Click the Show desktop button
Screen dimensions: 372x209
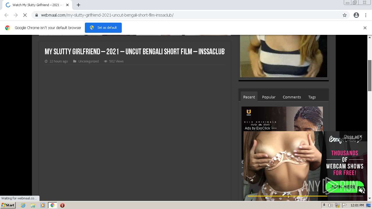click(369, 205)
